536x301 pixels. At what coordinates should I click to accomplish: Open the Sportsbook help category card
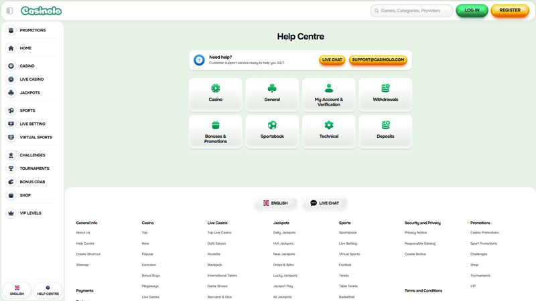(x=272, y=131)
